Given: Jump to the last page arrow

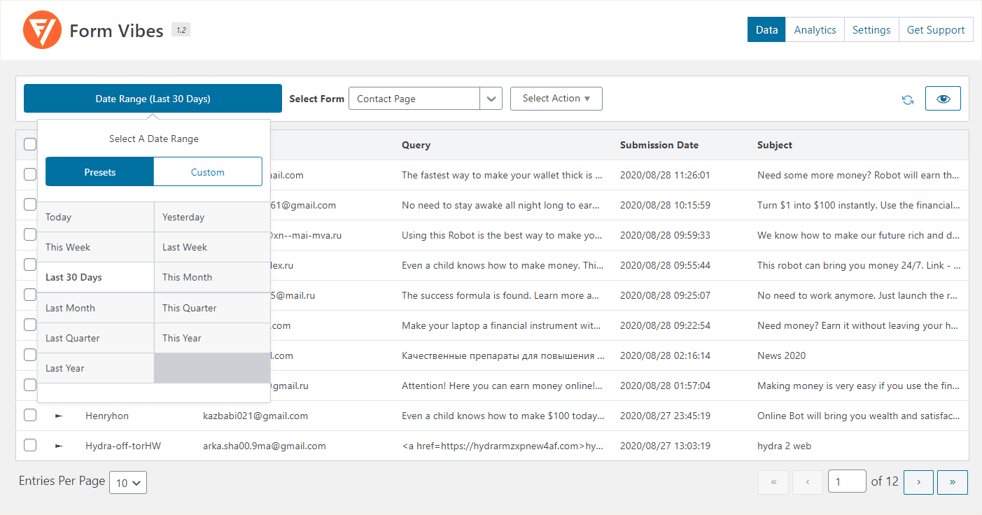Looking at the screenshot, I should click(952, 482).
